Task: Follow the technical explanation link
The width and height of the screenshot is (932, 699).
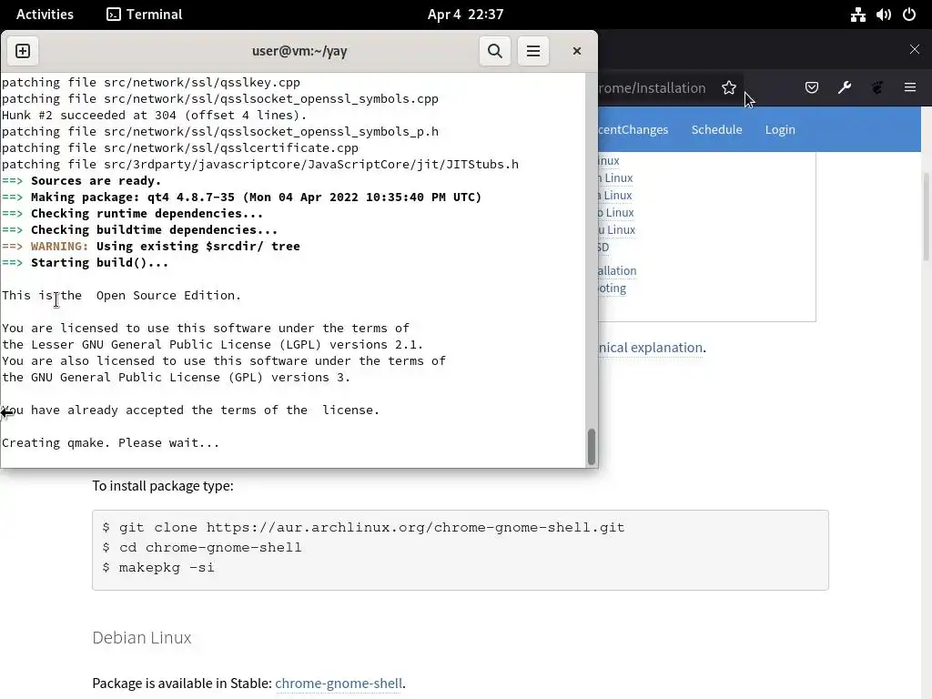Action: 650,347
